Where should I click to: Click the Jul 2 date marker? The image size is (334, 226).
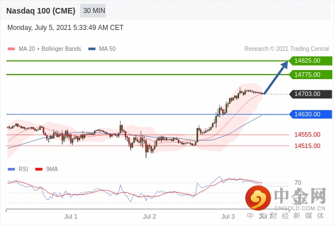tap(149, 216)
